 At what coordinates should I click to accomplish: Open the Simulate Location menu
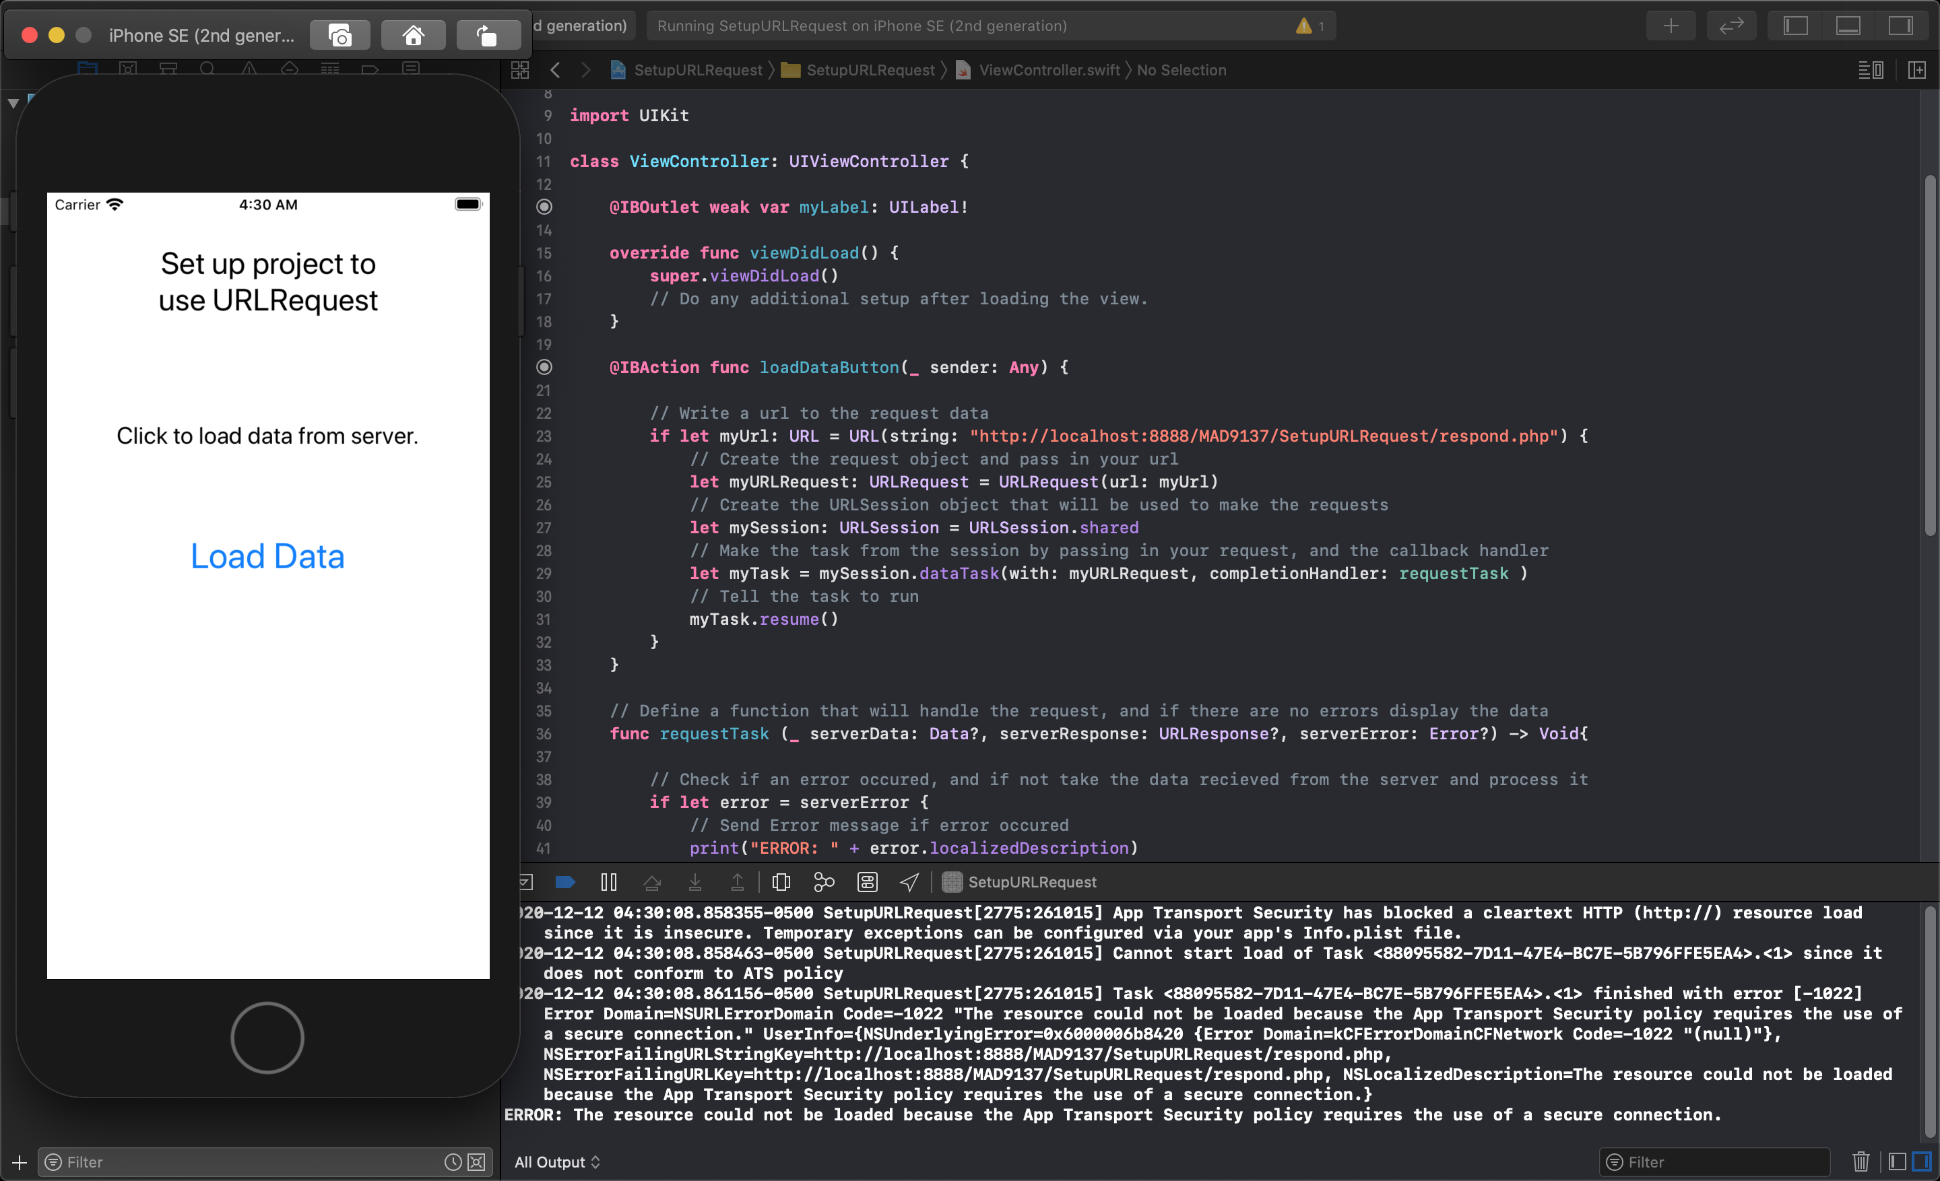pos(909,882)
